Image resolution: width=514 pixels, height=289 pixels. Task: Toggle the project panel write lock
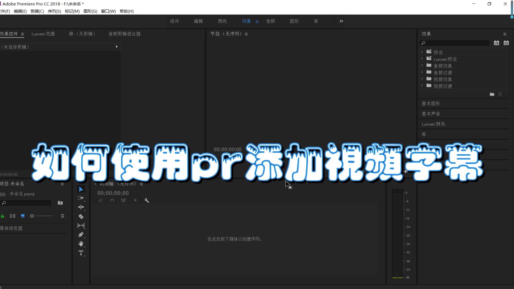coord(3,216)
